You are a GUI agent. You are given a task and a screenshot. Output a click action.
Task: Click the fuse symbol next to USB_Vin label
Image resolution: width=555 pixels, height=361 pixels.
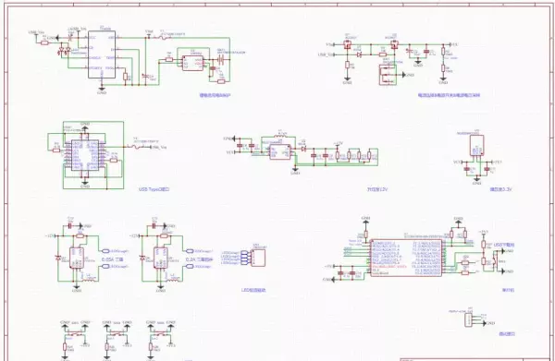(x=134, y=146)
